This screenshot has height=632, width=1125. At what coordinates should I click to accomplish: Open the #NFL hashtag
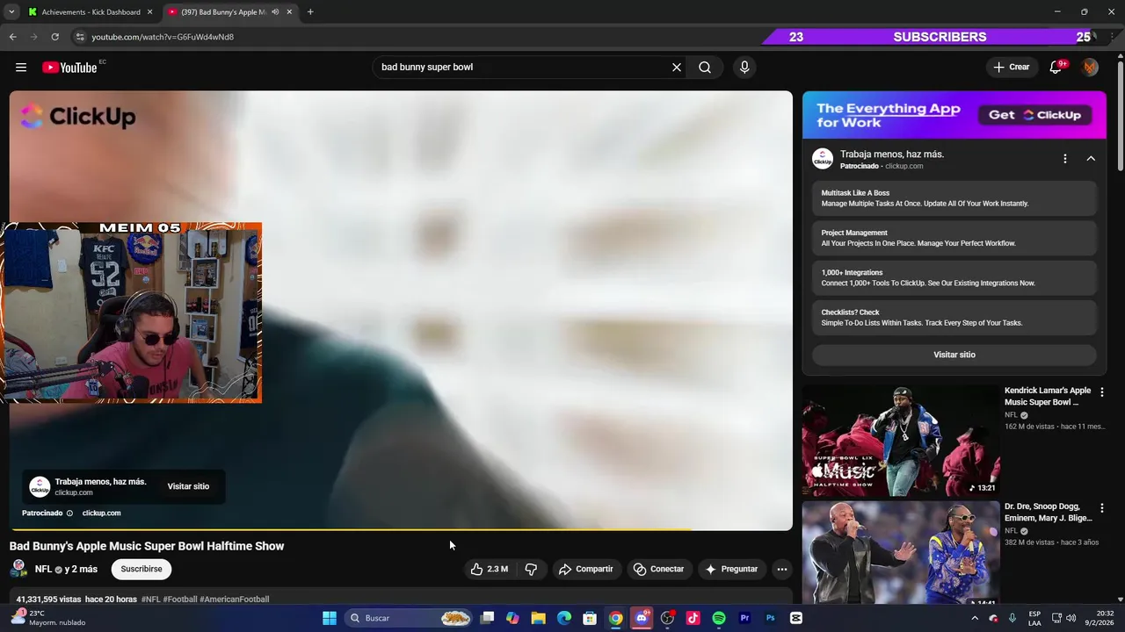pyautogui.click(x=151, y=600)
